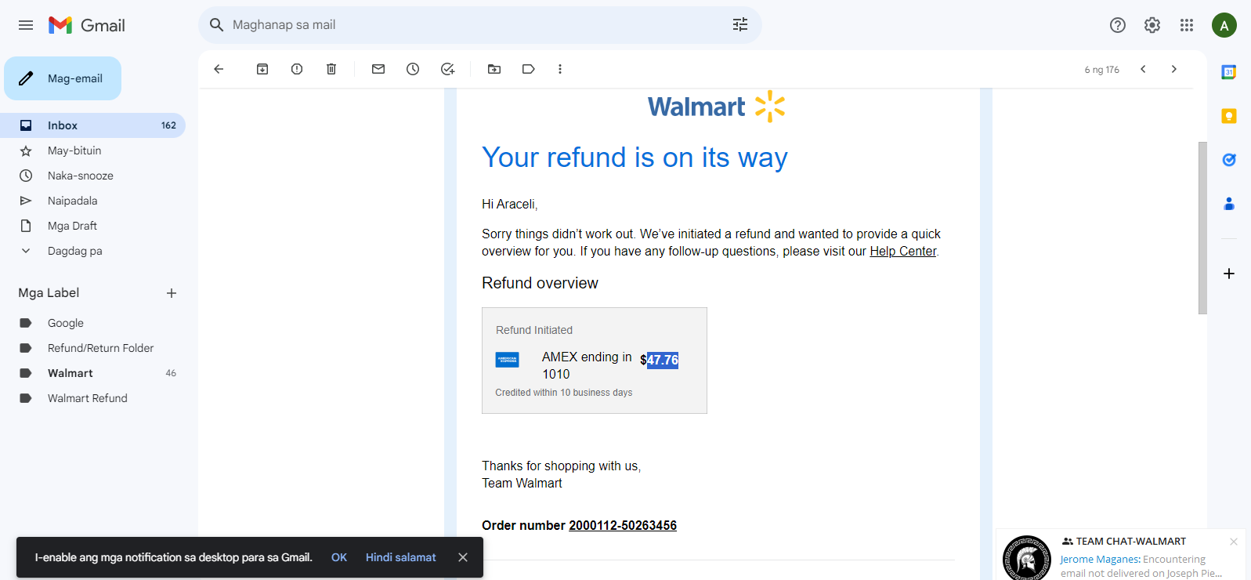Click the 'Refund Initiated' label
1251x580 pixels.
click(x=534, y=330)
